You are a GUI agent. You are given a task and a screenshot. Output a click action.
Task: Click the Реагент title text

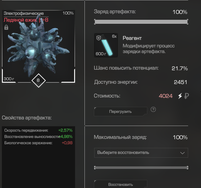click(132, 38)
